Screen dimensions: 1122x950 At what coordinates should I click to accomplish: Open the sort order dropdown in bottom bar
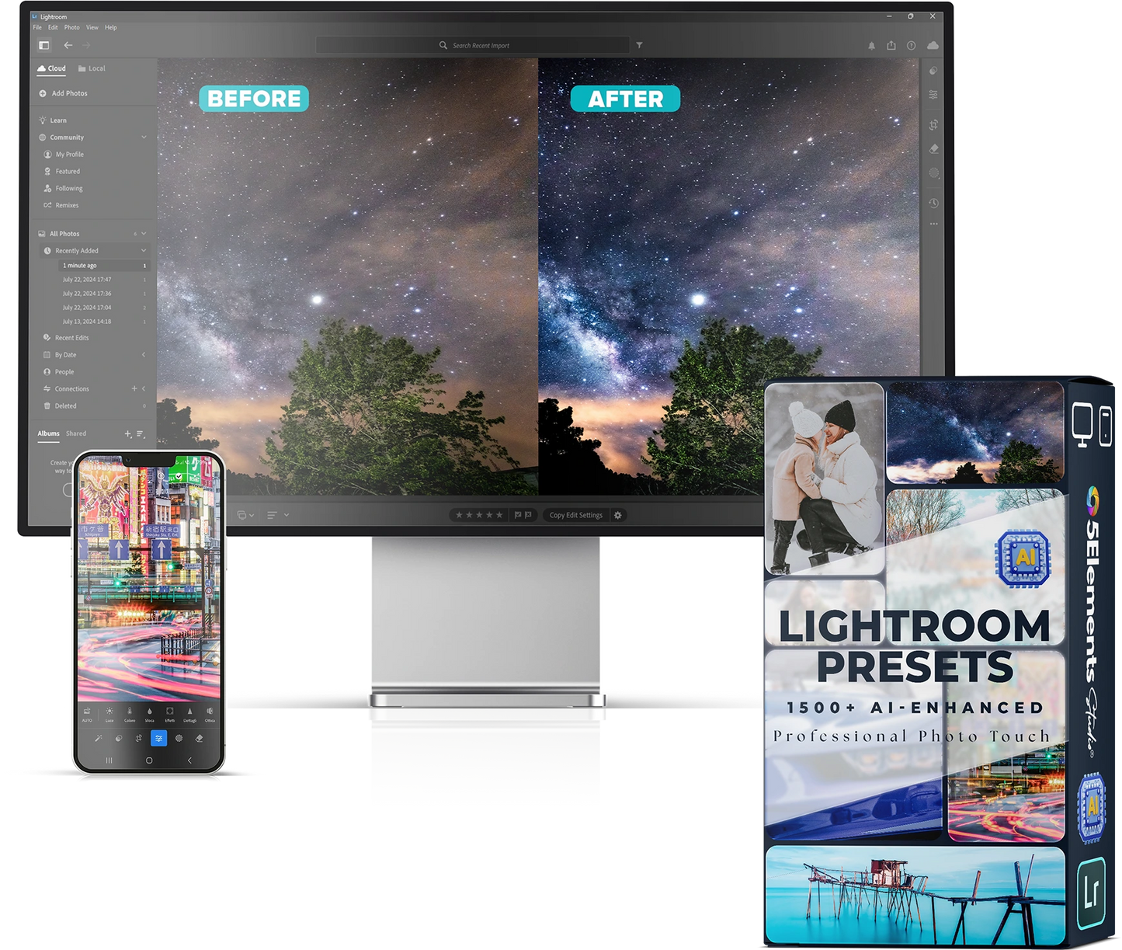[x=277, y=515]
